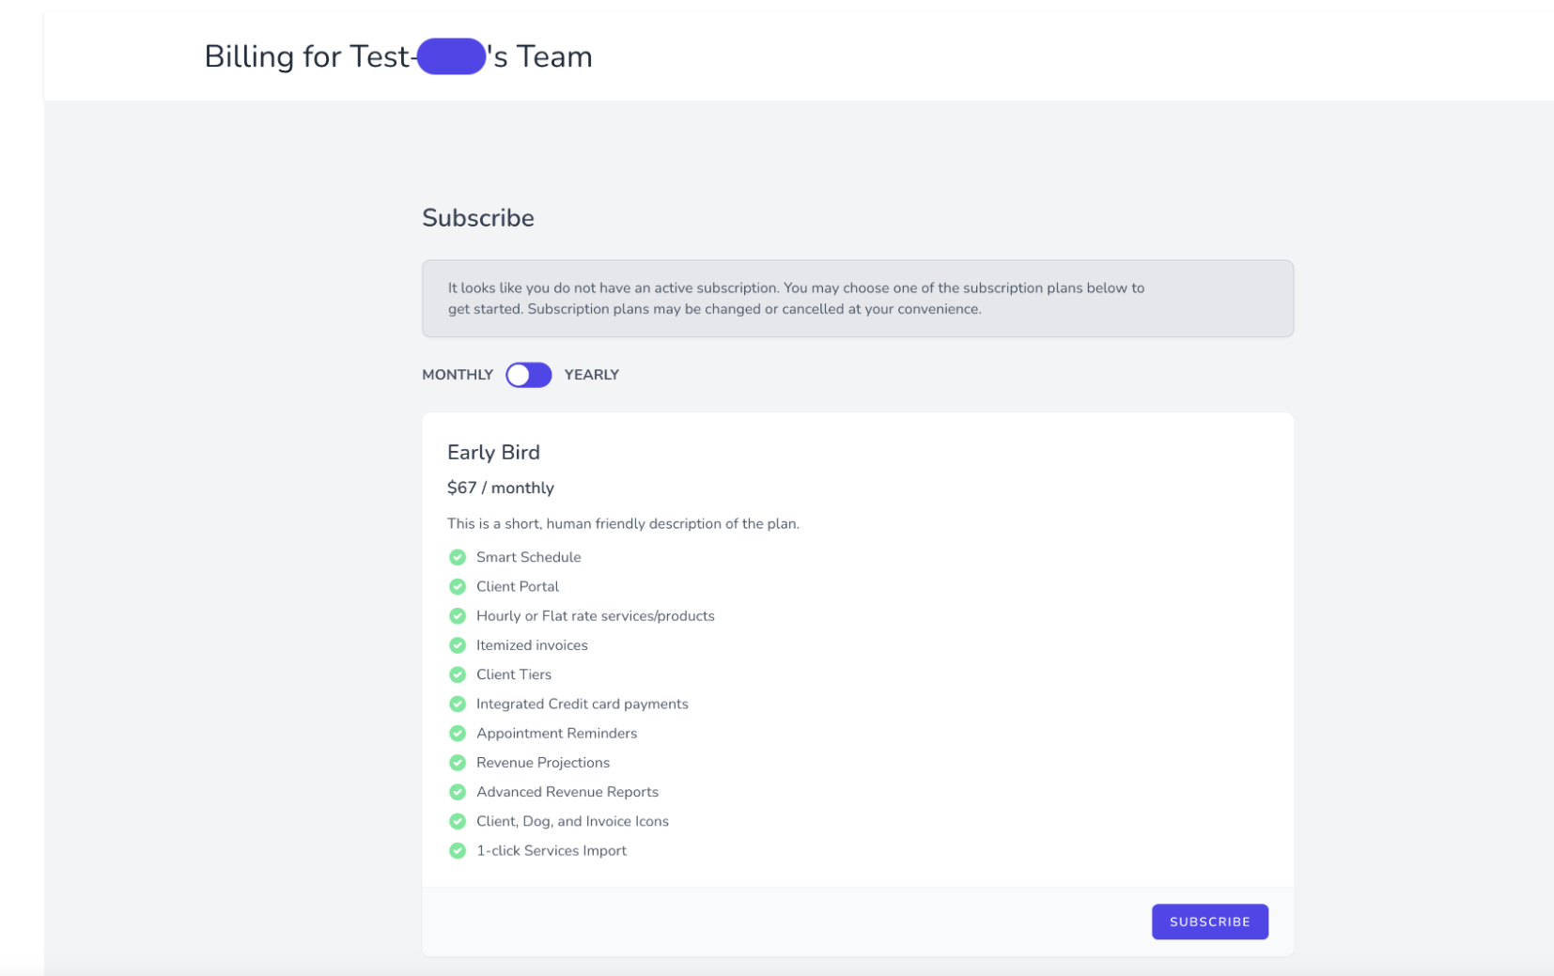Click checkmark beside Client, Dog, and Invoice Icons

[x=458, y=821]
